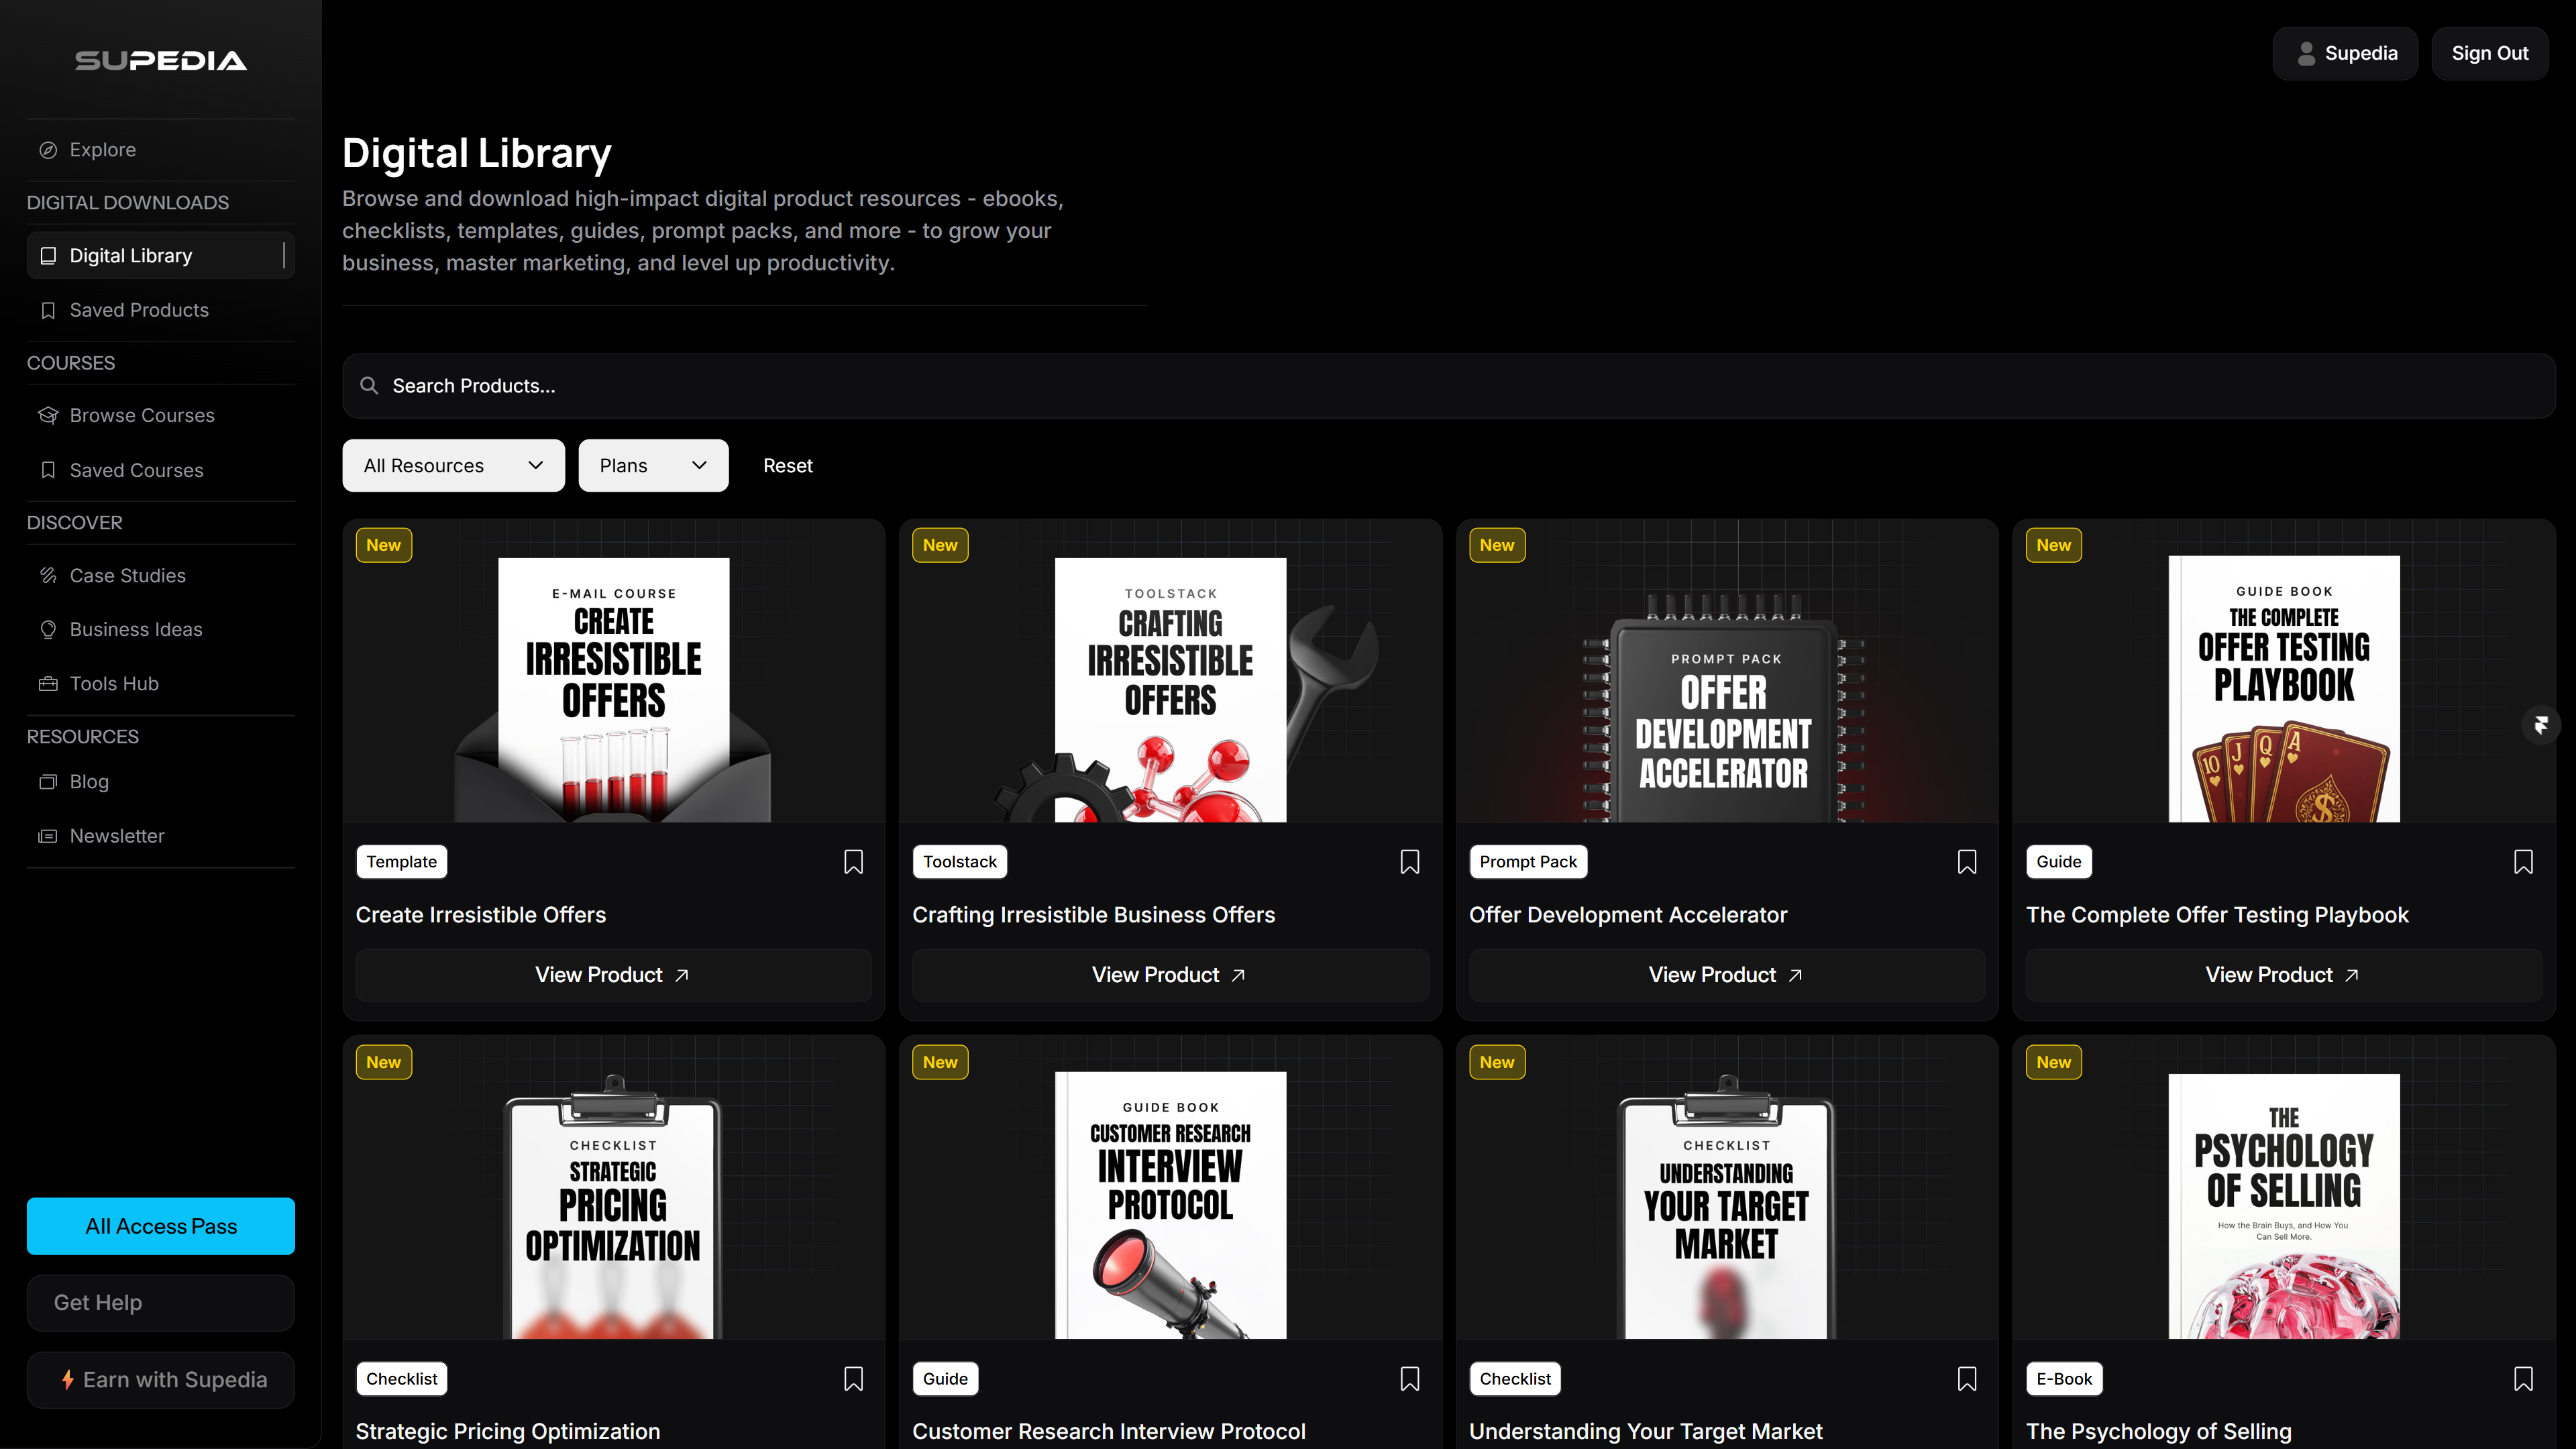
Task: Open Browse Courses in sidebar
Action: pos(161,415)
